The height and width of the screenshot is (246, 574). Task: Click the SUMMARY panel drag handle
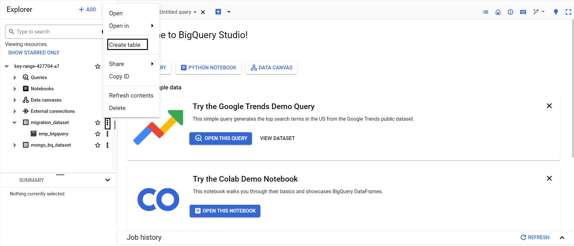(60, 175)
